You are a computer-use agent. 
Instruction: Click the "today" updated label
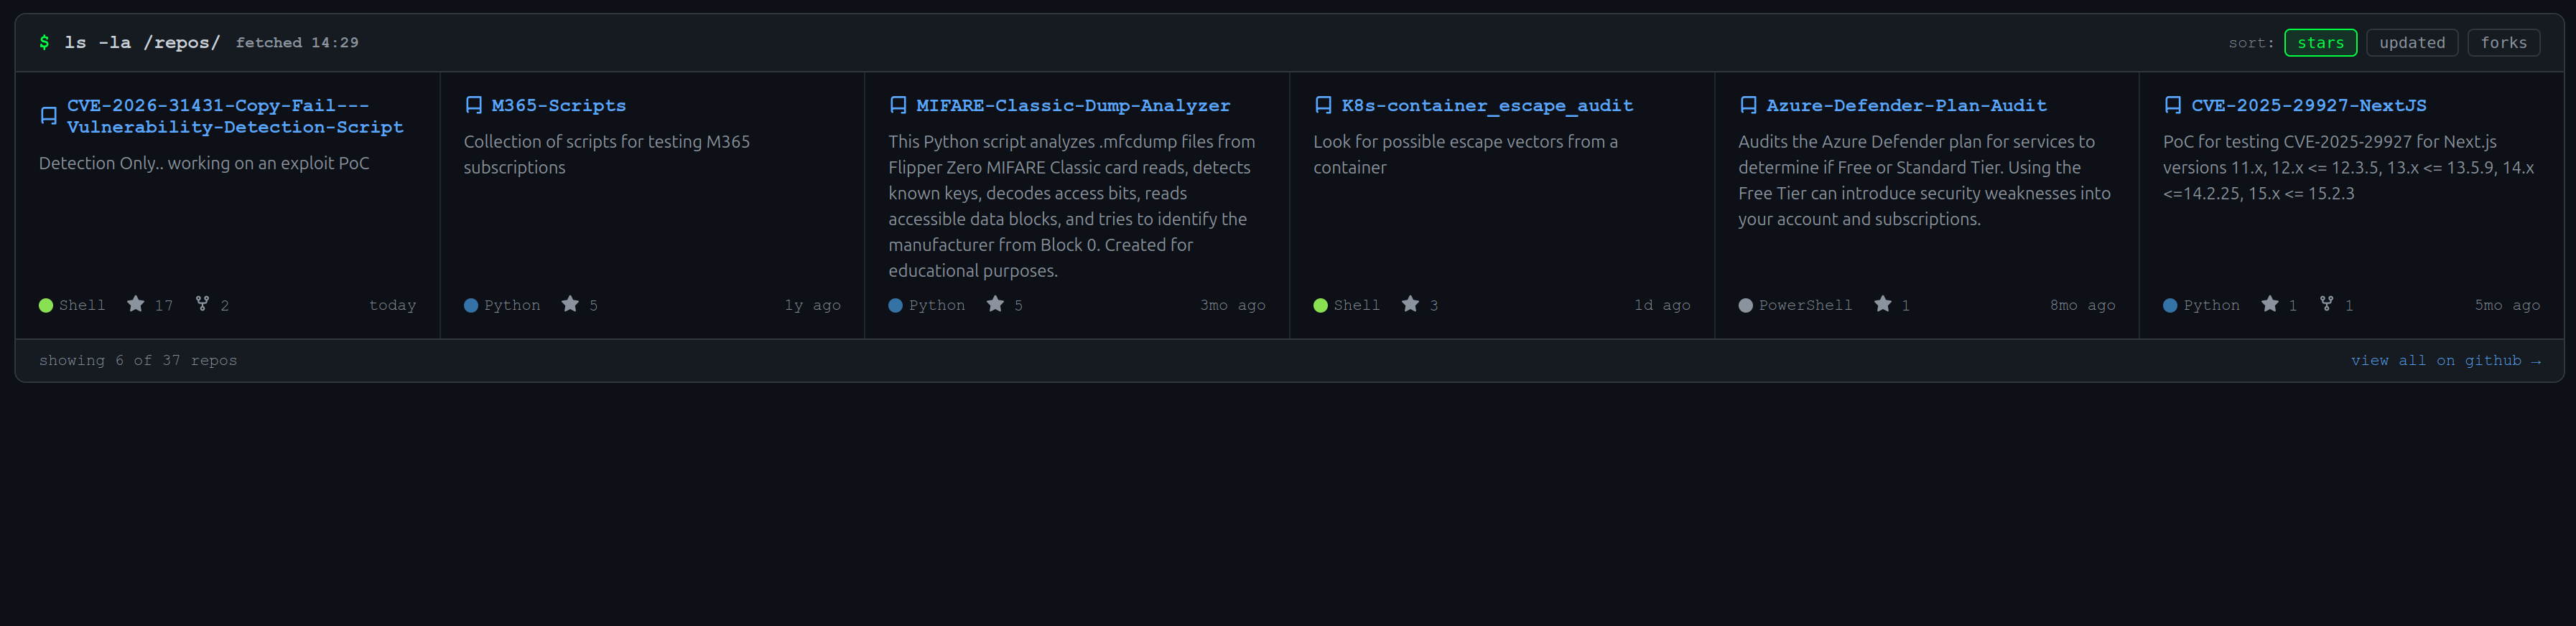[x=392, y=305]
